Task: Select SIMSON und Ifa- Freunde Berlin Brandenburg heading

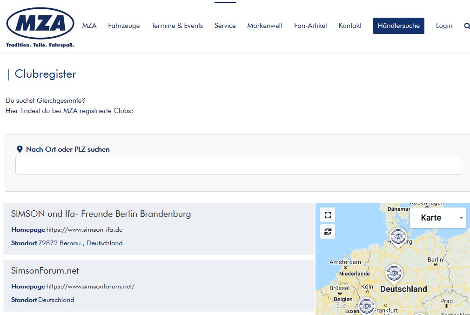Action: (x=101, y=214)
